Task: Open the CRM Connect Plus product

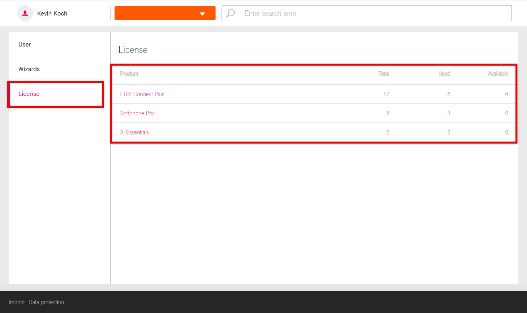Action: pos(142,94)
